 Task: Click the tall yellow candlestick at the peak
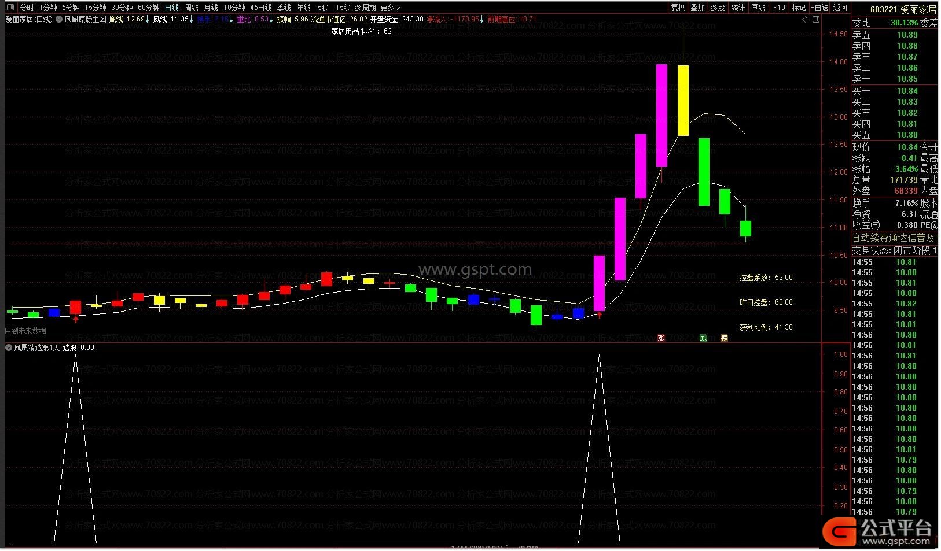pos(683,100)
